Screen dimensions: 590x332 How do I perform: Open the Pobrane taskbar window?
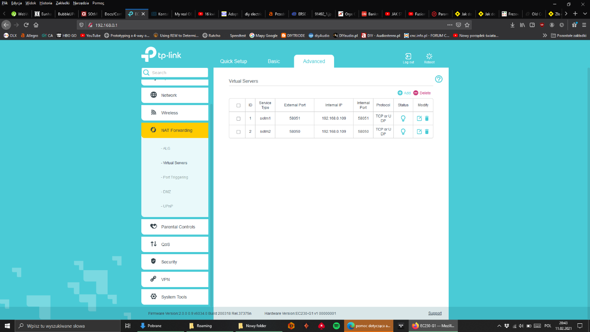[x=160, y=326]
